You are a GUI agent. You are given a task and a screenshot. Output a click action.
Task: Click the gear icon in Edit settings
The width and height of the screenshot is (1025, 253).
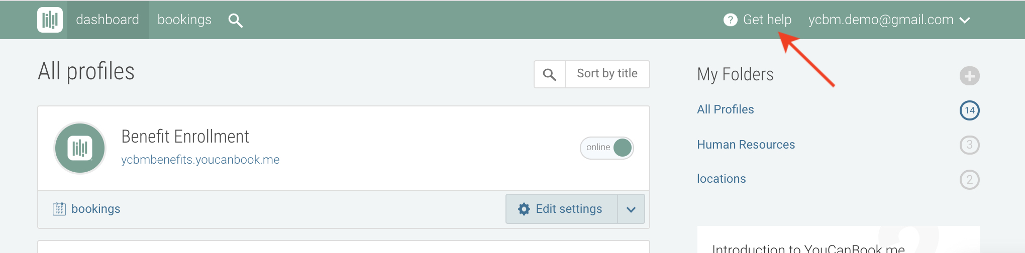tap(524, 209)
